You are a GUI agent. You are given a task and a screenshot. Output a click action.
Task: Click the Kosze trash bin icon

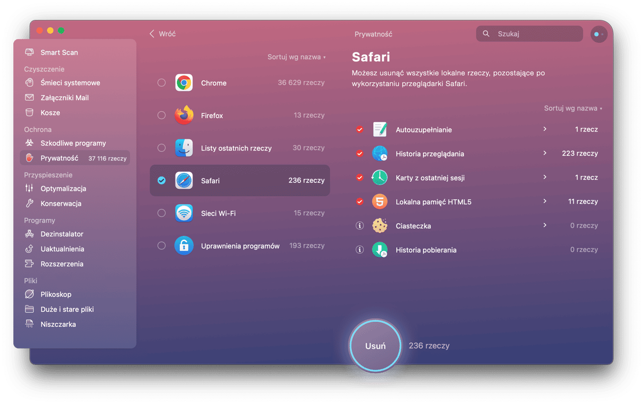(x=29, y=113)
